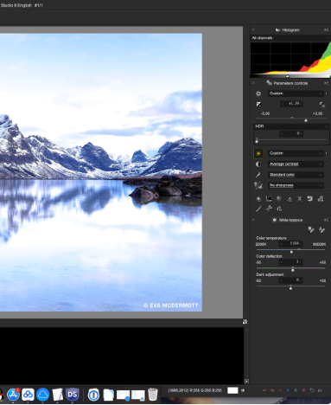Select the exposure bias eyedropper tool icon
This screenshot has width=331, height=405.
(x=322, y=104)
